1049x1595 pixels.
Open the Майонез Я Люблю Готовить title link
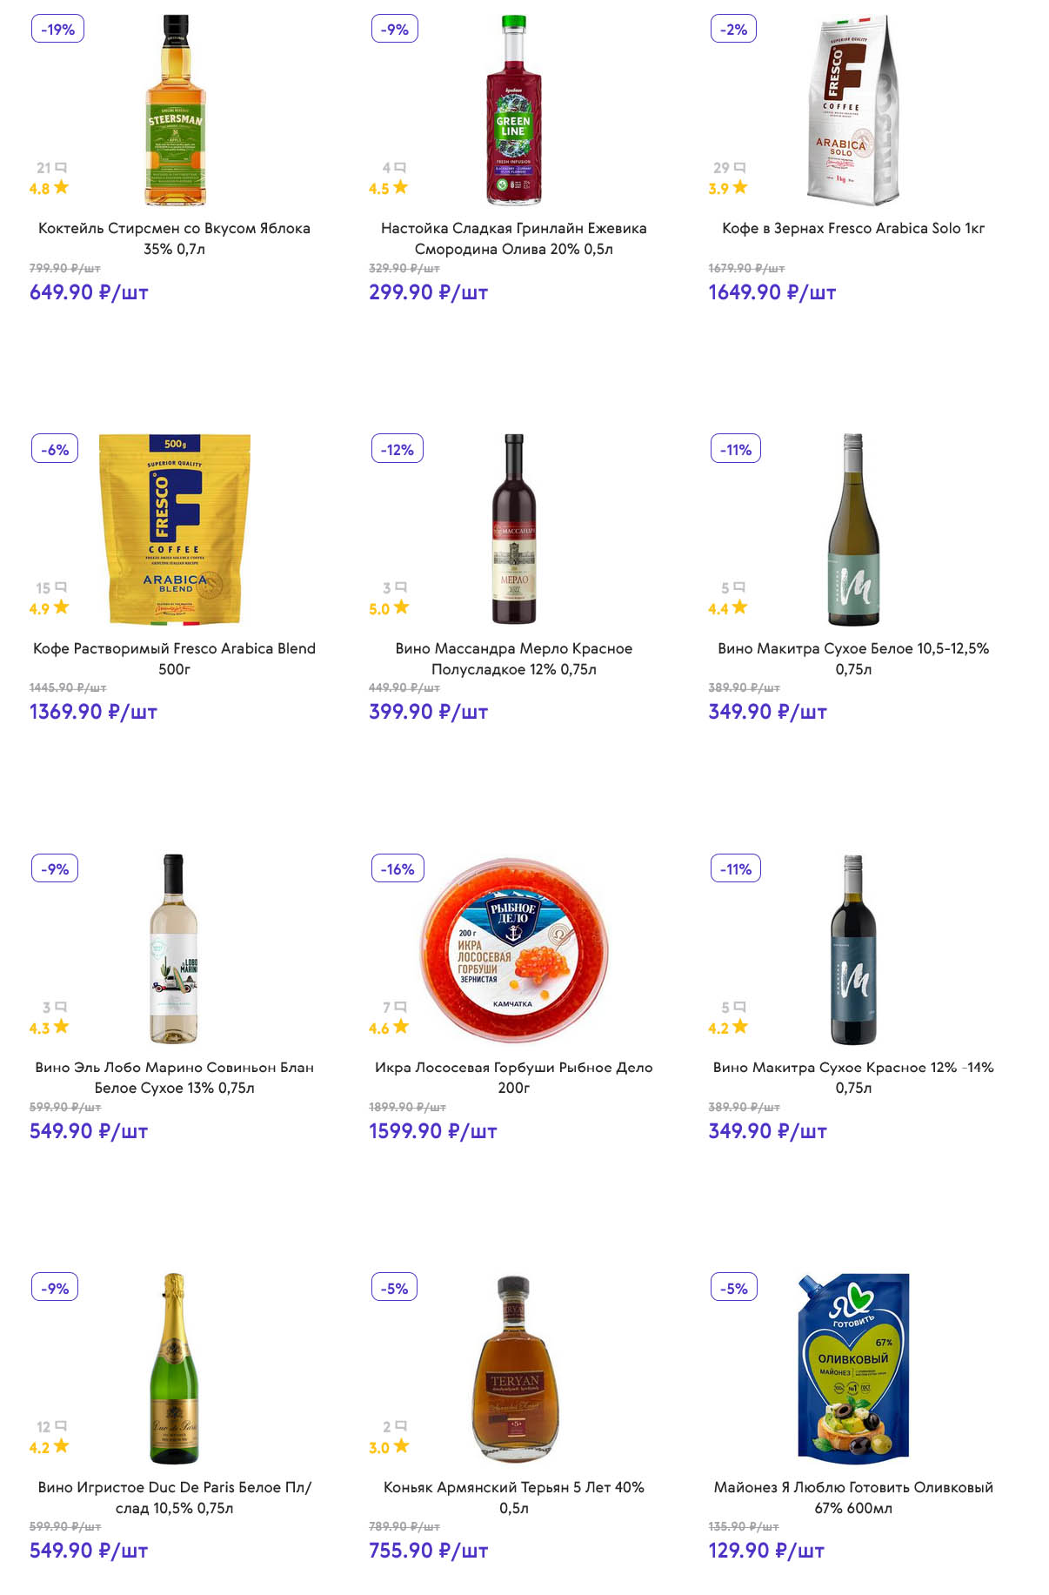(853, 1498)
